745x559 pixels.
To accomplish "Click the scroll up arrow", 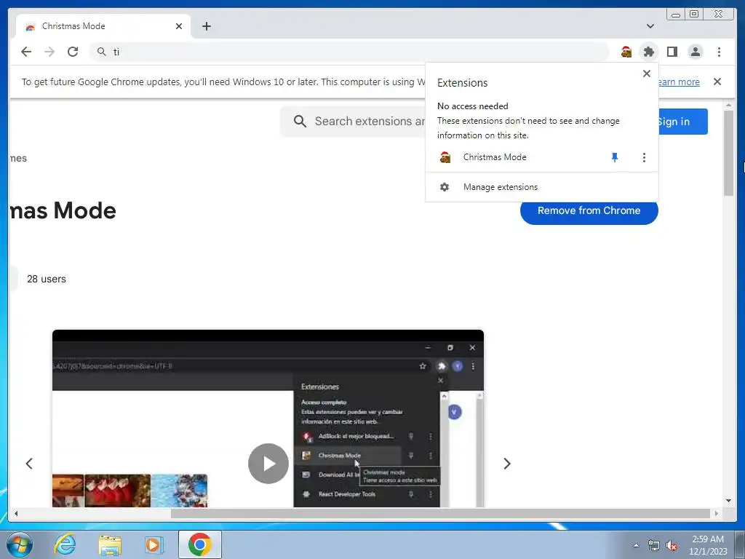I will click(x=728, y=105).
